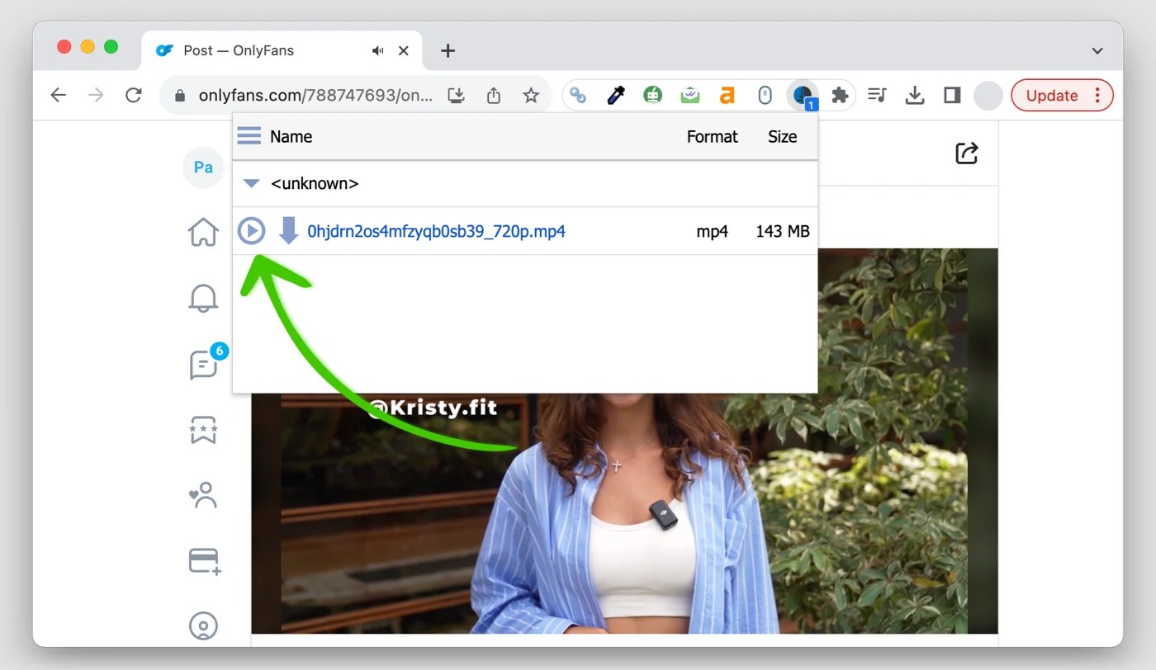
Task: Collapse the <unknown> group in download list
Action: click(251, 183)
